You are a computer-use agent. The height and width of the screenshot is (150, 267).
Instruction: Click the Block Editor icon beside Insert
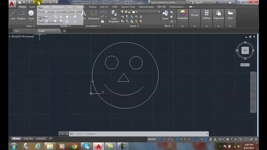pos(171,17)
